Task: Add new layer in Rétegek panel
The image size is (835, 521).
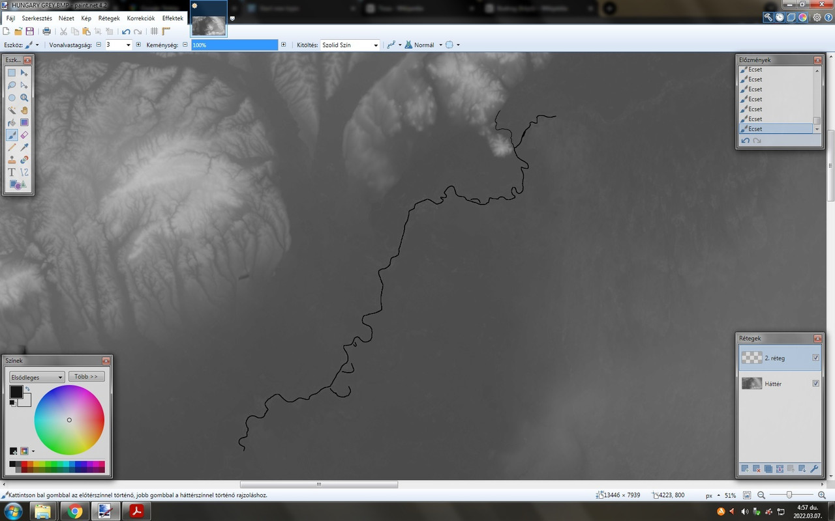Action: [745, 469]
